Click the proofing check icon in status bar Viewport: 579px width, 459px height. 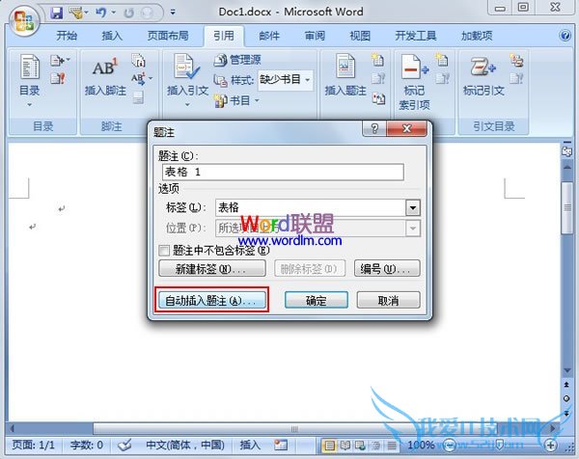pos(124,445)
